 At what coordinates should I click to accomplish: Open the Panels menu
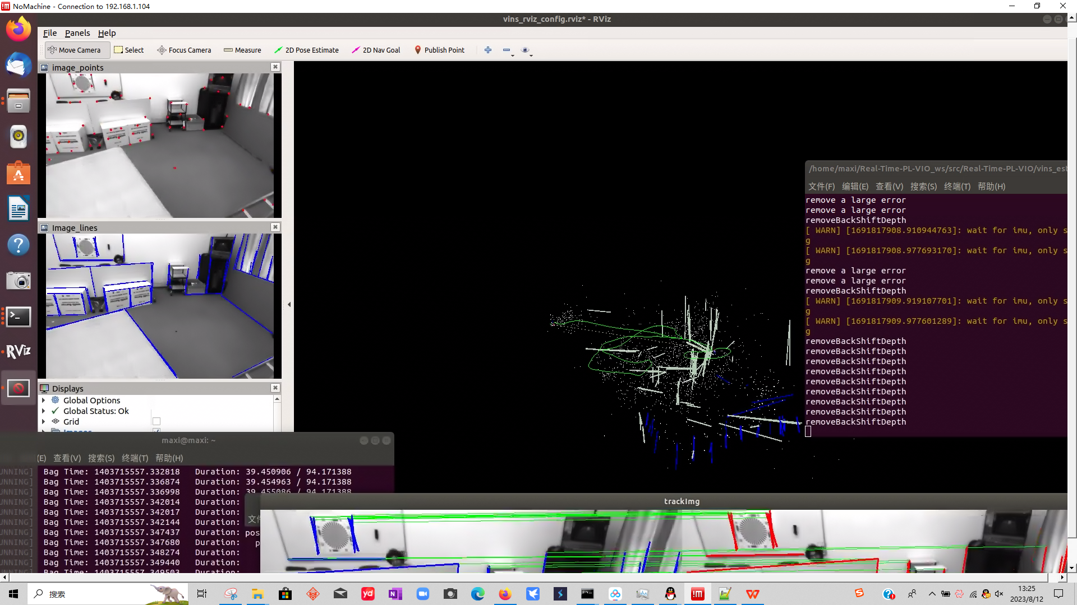tap(77, 33)
